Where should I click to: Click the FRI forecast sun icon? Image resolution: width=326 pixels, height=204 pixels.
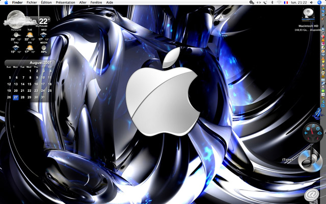tap(30, 47)
